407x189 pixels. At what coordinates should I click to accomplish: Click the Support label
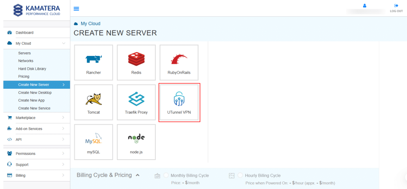coord(22,165)
